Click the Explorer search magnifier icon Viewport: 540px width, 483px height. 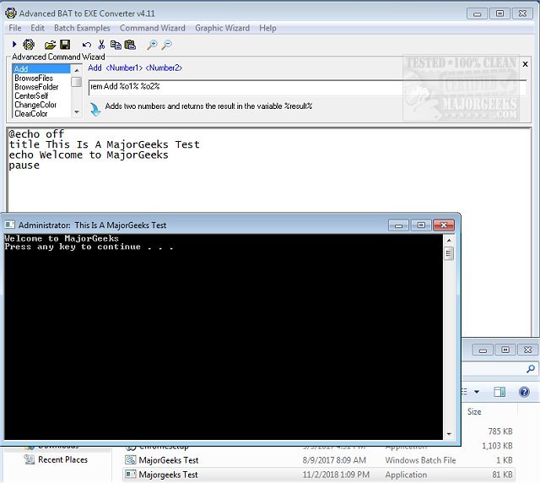point(531,369)
